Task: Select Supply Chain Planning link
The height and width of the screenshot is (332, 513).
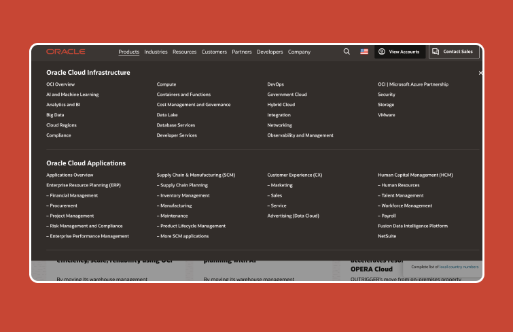Action: tap(182, 185)
